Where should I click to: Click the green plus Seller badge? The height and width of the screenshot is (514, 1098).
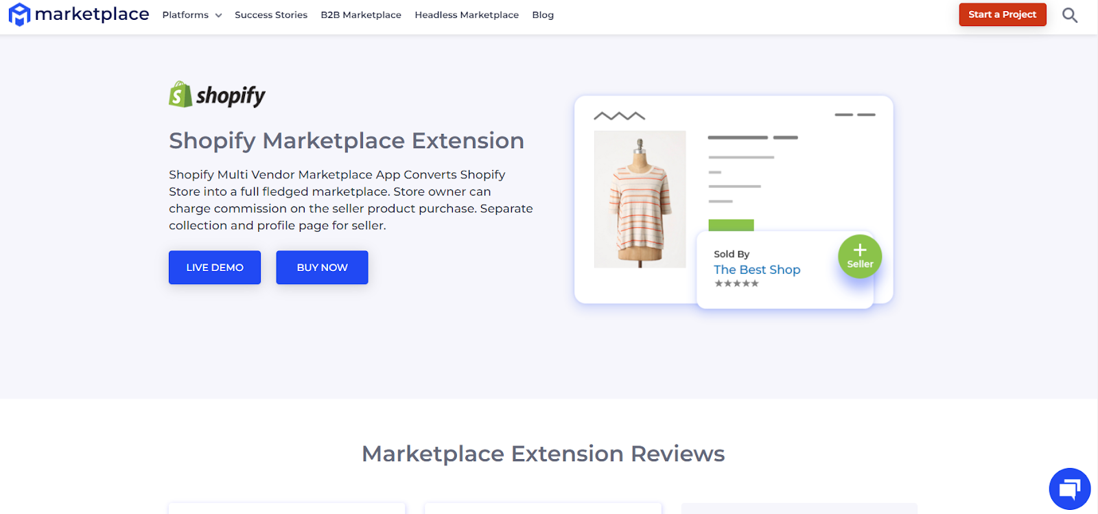[x=859, y=257]
